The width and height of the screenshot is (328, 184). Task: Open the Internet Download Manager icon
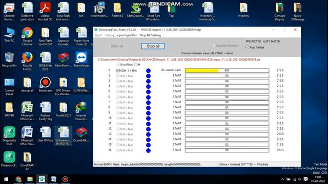click(x=81, y=111)
